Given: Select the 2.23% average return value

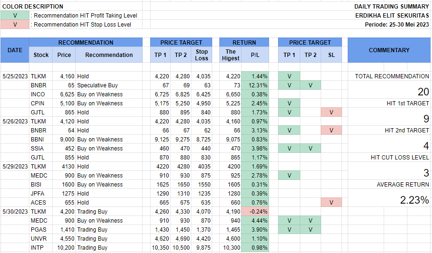Looking at the screenshot, I should (x=414, y=200).
